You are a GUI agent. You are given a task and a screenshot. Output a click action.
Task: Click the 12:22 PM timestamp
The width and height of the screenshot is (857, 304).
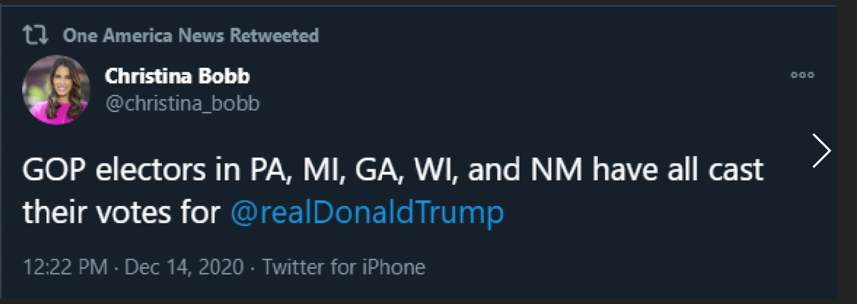click(x=65, y=267)
